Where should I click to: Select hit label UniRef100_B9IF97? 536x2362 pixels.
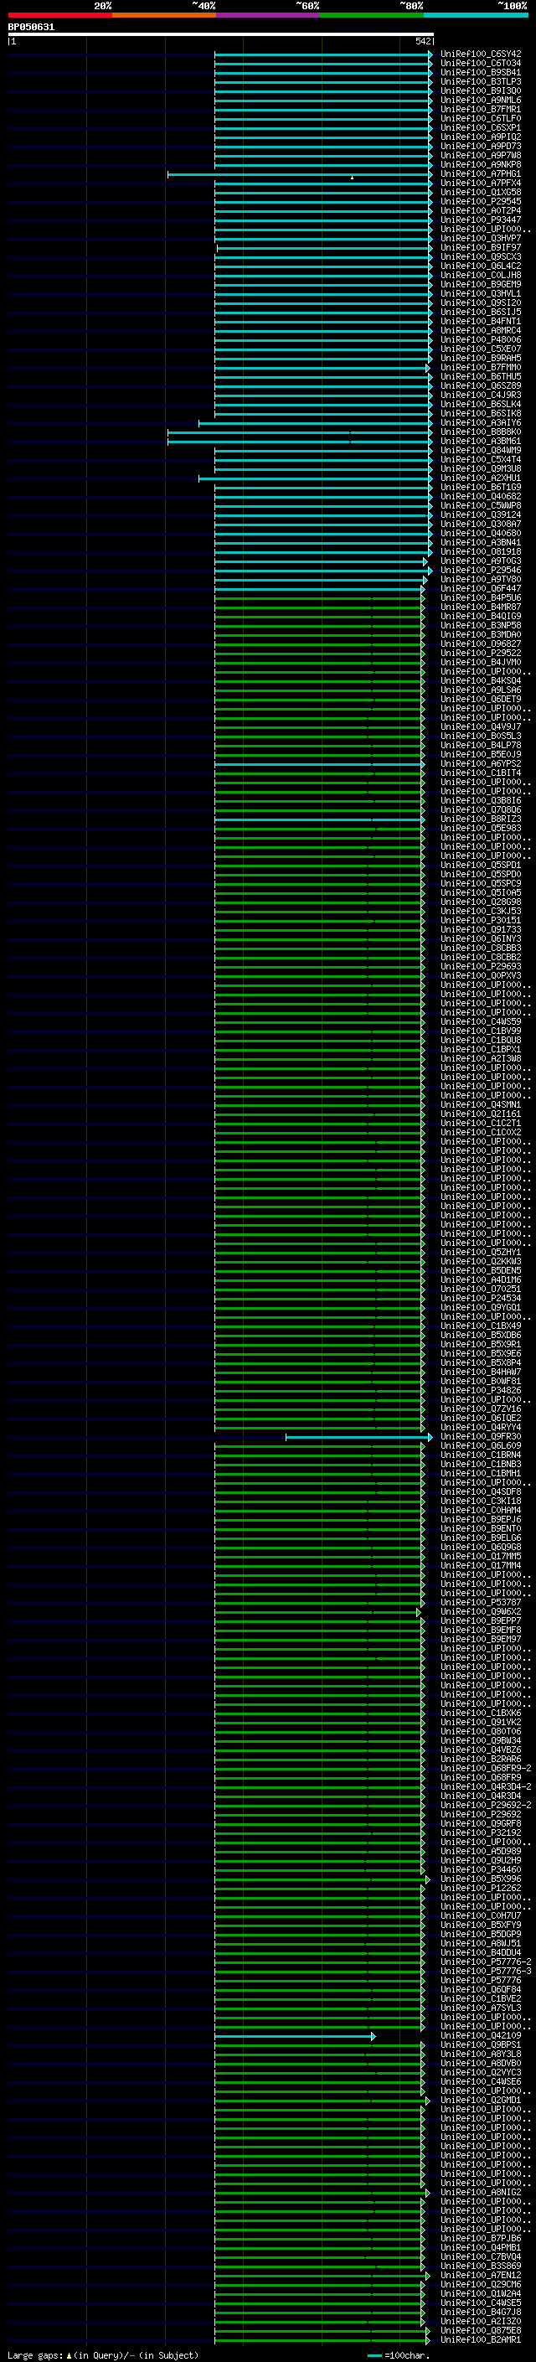click(480, 247)
